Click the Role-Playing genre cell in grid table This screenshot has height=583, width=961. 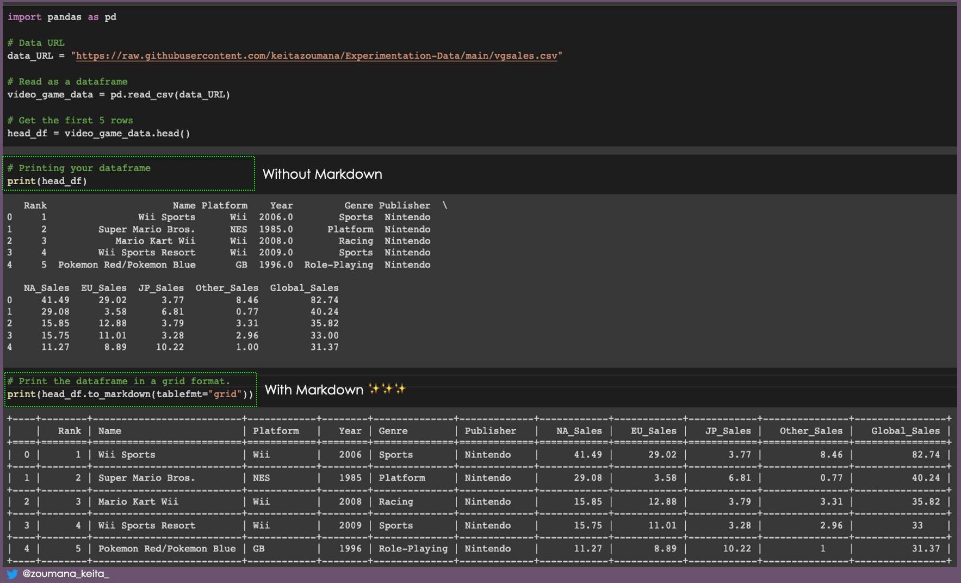pos(413,549)
